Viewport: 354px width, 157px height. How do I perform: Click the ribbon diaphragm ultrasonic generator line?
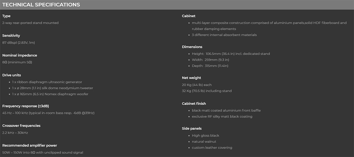click(47, 82)
